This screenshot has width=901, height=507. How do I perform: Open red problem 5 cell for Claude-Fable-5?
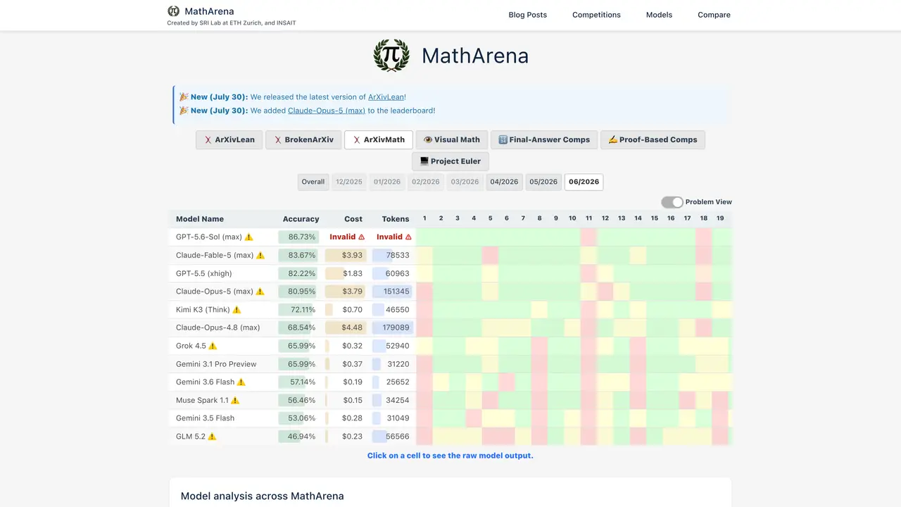point(490,256)
